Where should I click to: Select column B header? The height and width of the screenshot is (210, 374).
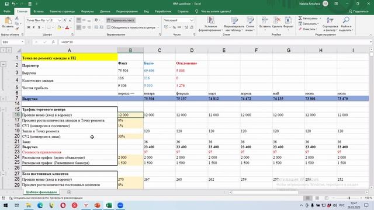130,50
